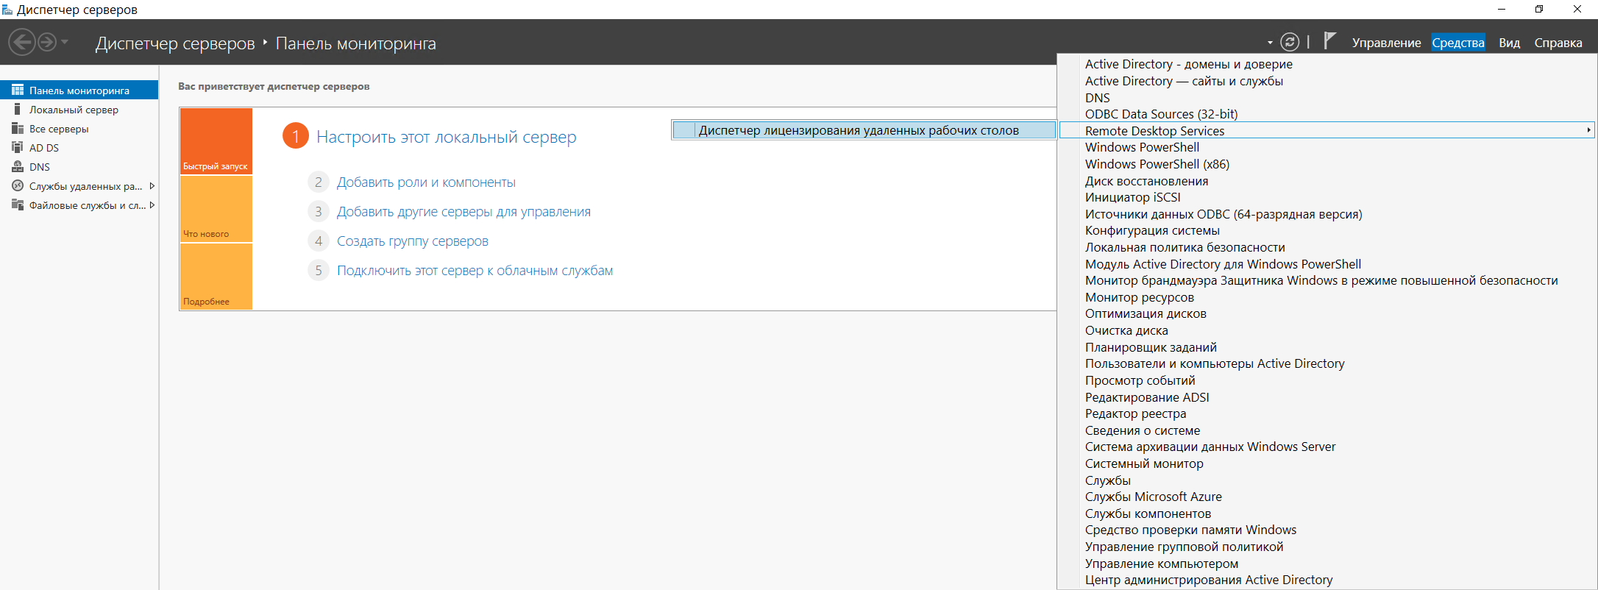Select Пользователи и компьютеры Active Directory
Viewport: 1598px width, 590px height.
1215,363
